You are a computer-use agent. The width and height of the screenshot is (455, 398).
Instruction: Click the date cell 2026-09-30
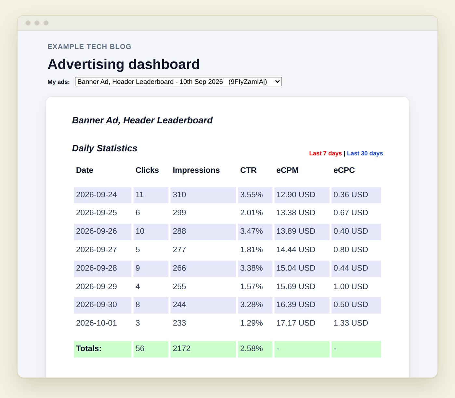[103, 305]
